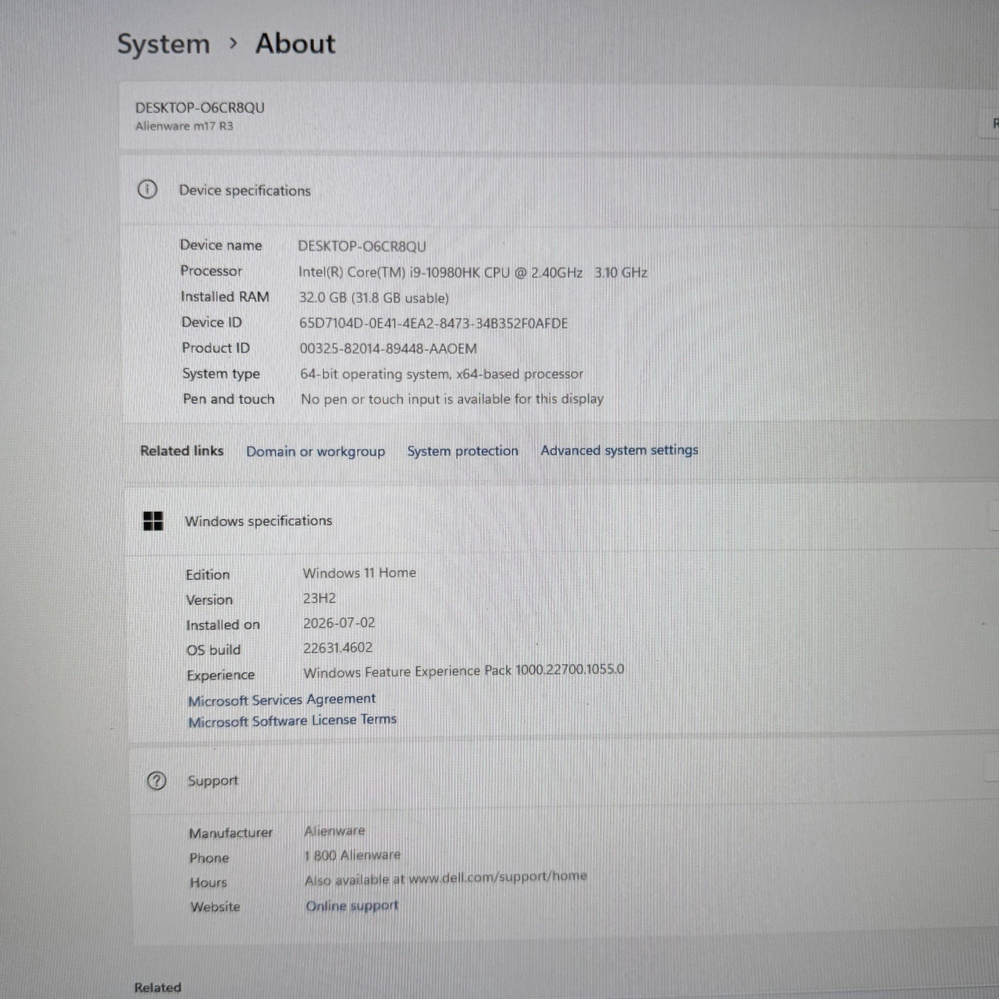Select phone value 1 800 Alienware

353,855
